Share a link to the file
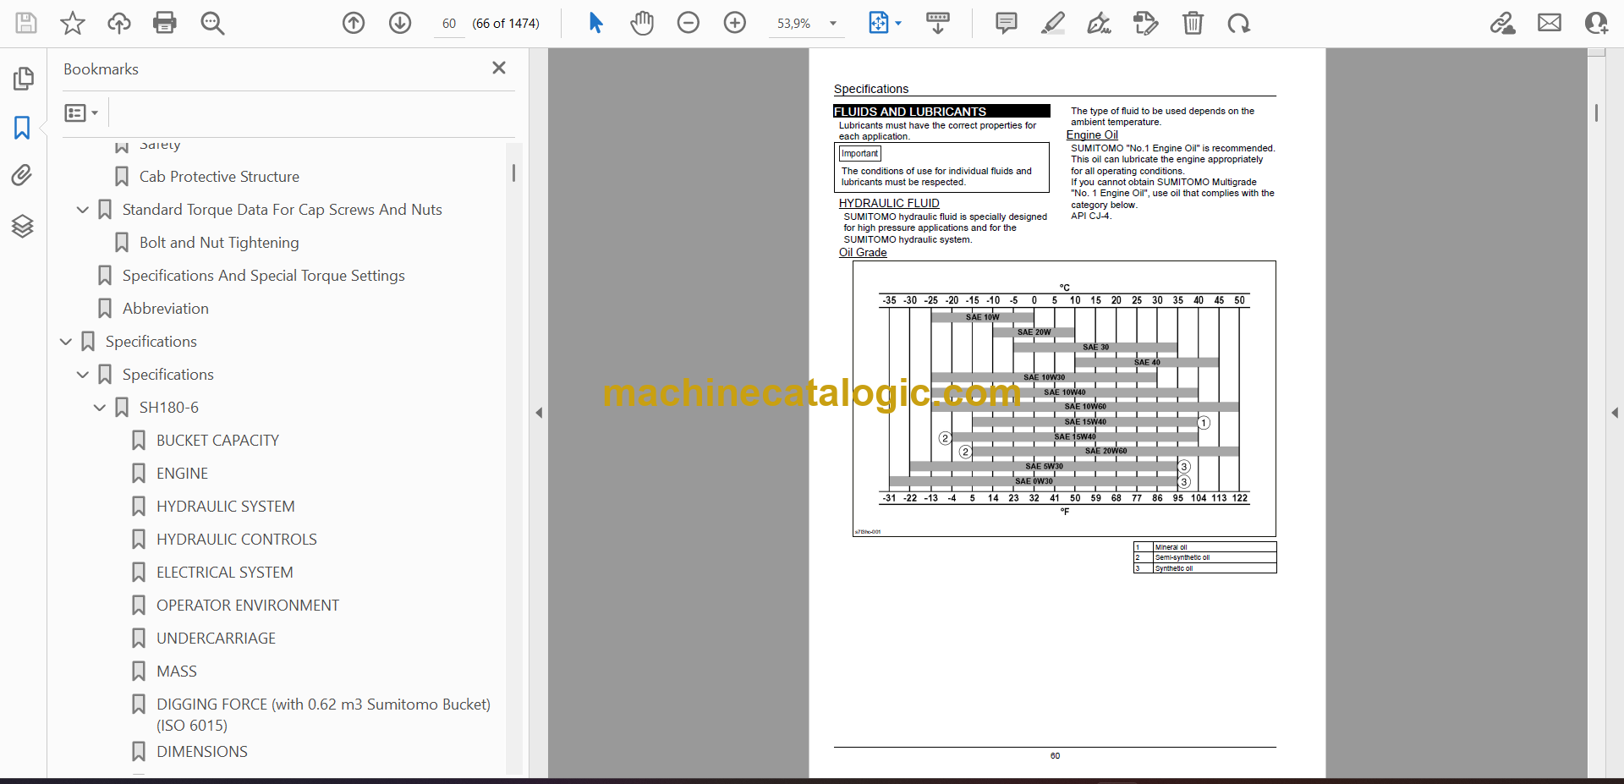Image resolution: width=1624 pixels, height=784 pixels. tap(1503, 23)
